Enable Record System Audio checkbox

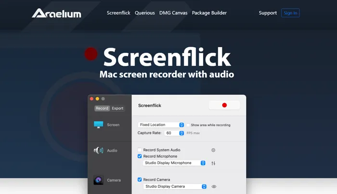click(140, 150)
